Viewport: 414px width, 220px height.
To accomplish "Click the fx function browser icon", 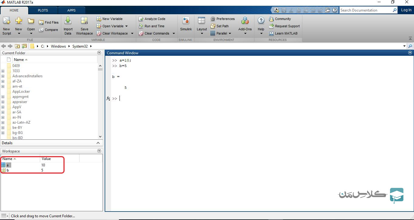I will 108,98.
